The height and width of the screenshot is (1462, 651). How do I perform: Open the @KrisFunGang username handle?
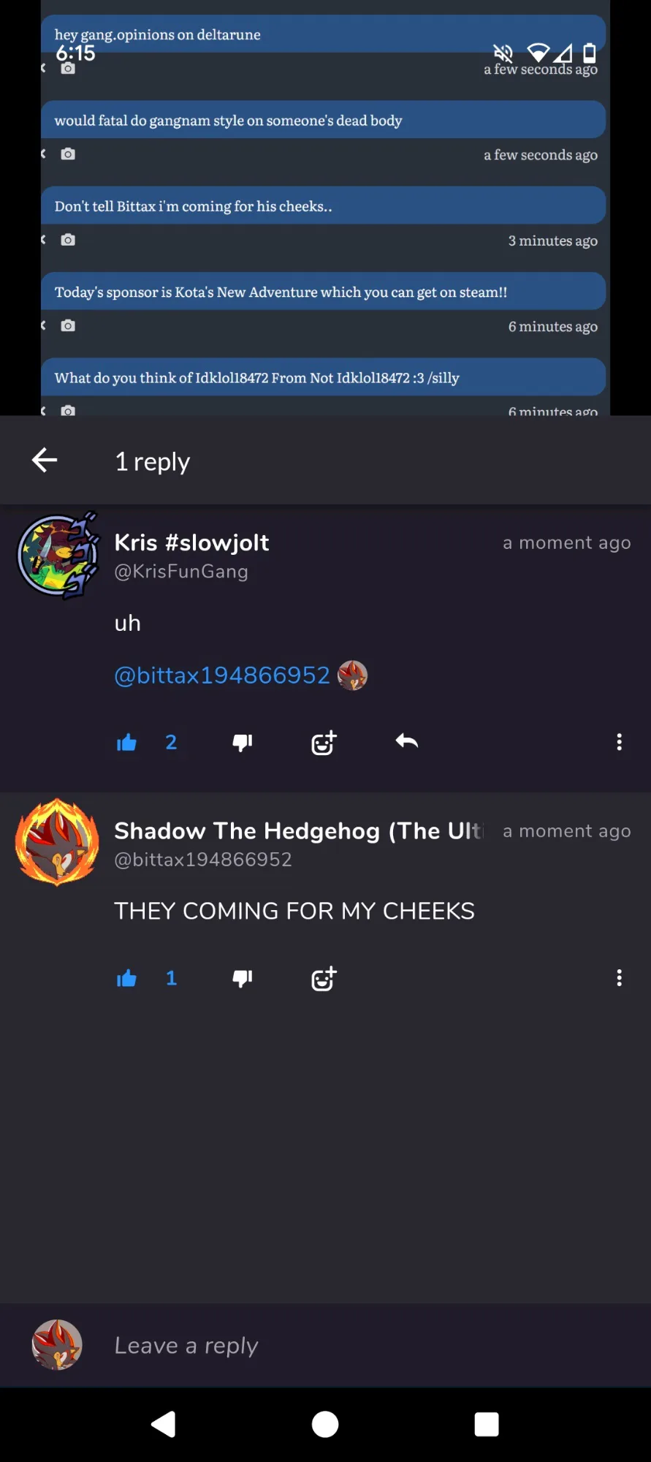click(x=181, y=572)
